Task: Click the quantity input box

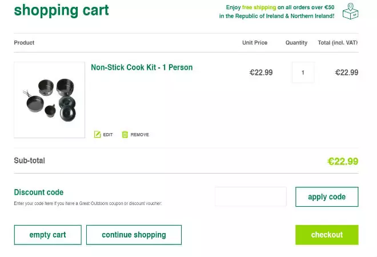Action: (x=303, y=73)
